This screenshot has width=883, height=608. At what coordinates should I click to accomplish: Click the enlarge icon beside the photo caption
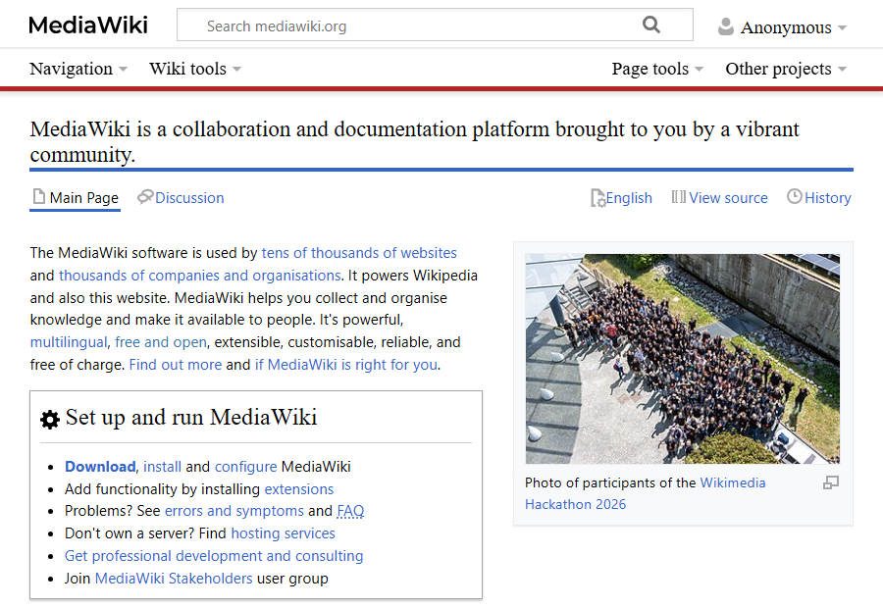[x=831, y=482]
